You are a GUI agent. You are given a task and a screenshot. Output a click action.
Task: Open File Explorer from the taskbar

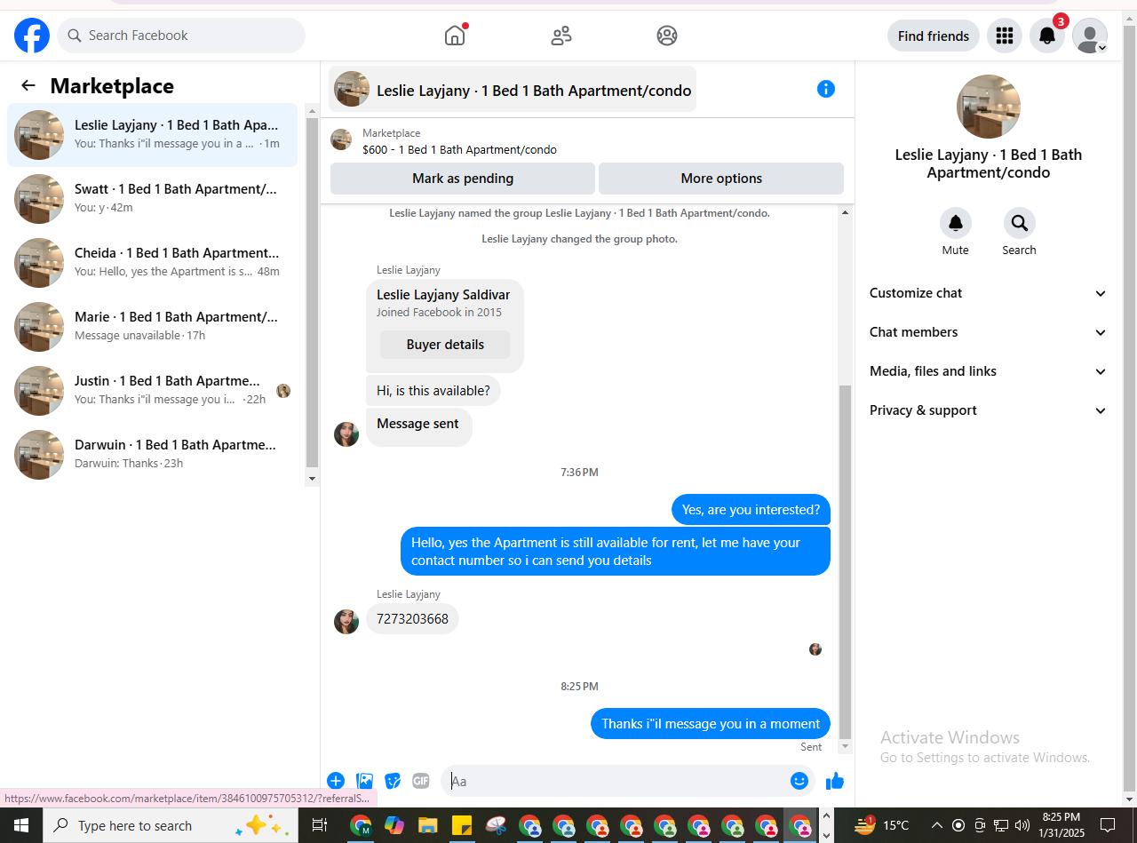[x=428, y=825]
